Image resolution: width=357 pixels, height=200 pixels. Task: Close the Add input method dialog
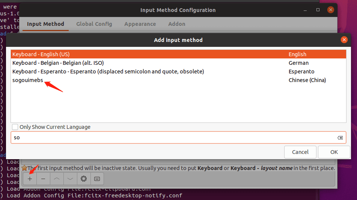point(344,40)
